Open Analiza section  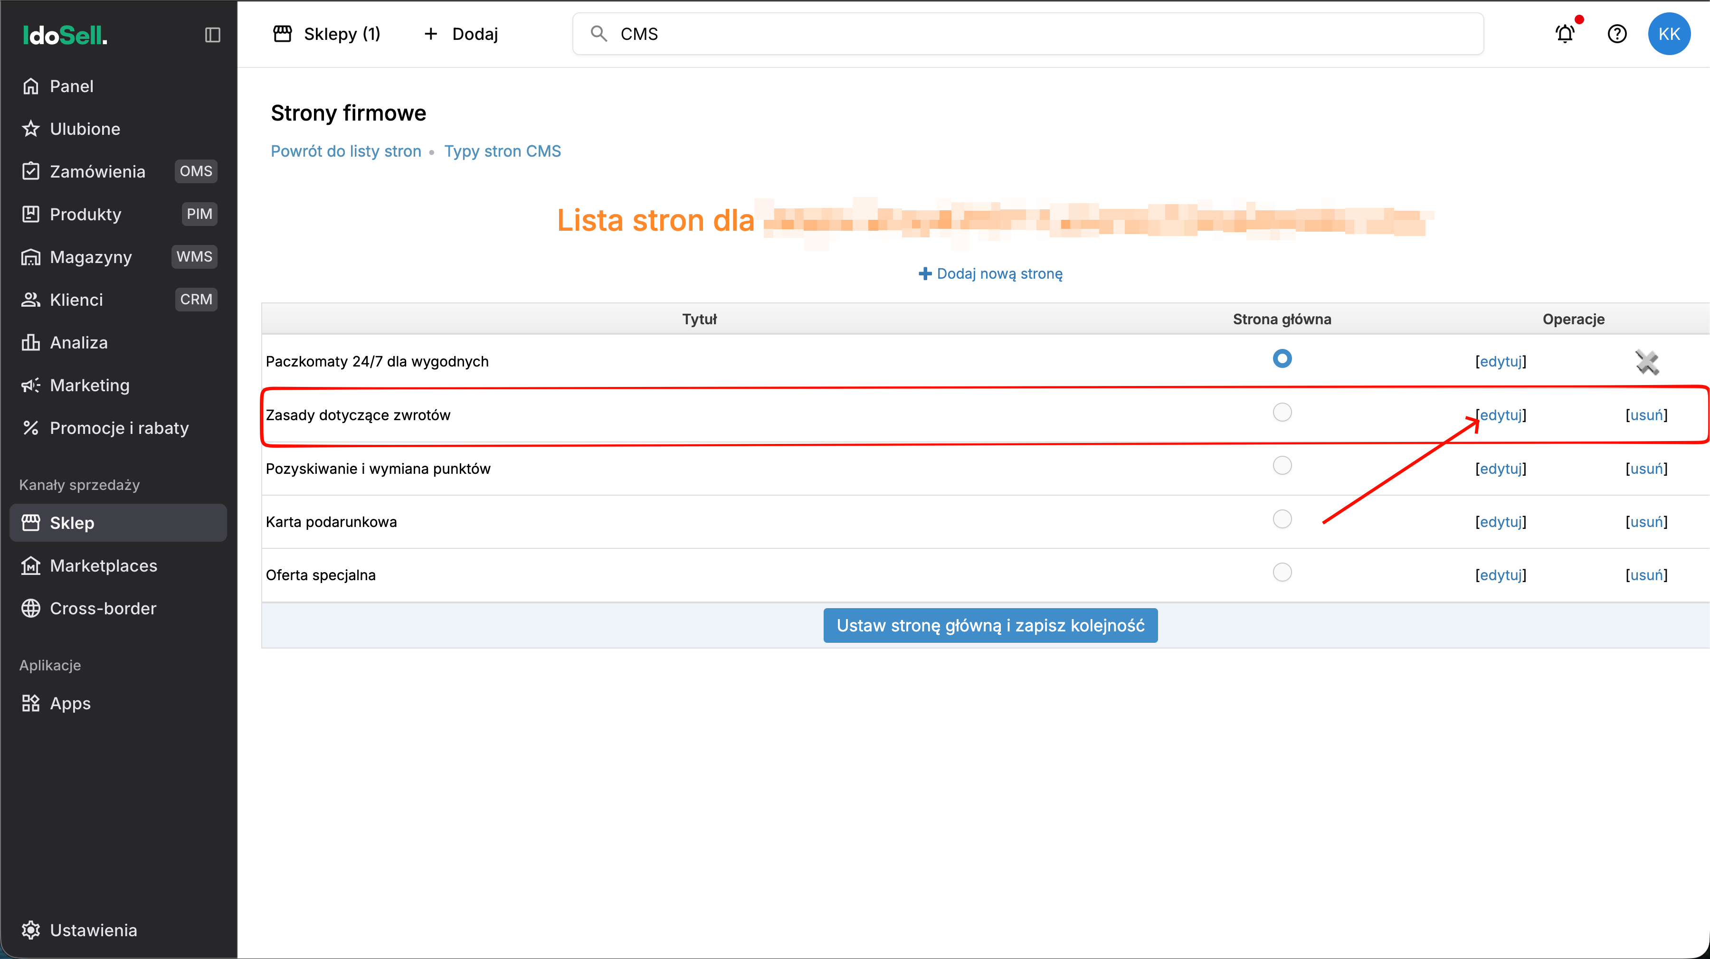pyautogui.click(x=118, y=342)
